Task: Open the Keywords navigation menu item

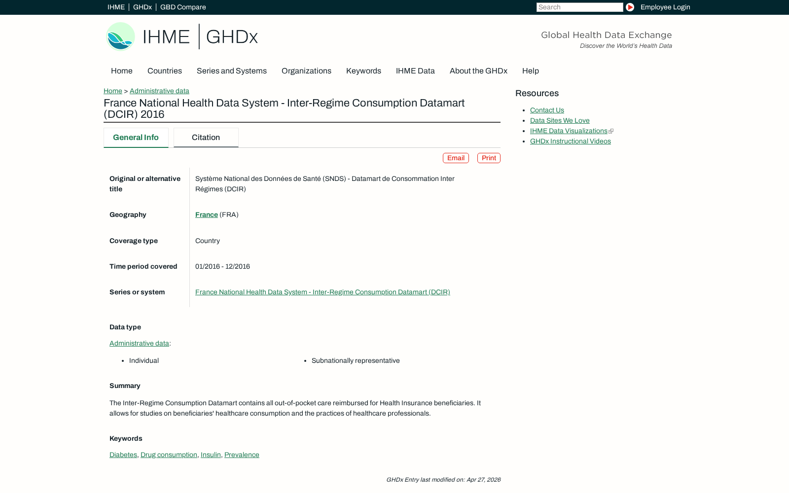Action: pos(363,71)
